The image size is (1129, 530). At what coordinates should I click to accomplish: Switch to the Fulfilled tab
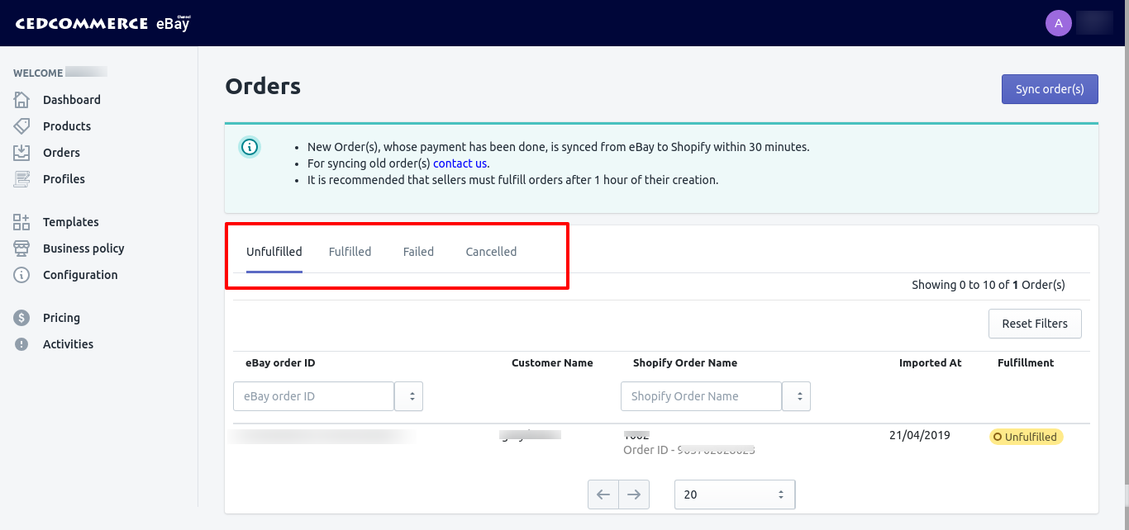point(350,252)
